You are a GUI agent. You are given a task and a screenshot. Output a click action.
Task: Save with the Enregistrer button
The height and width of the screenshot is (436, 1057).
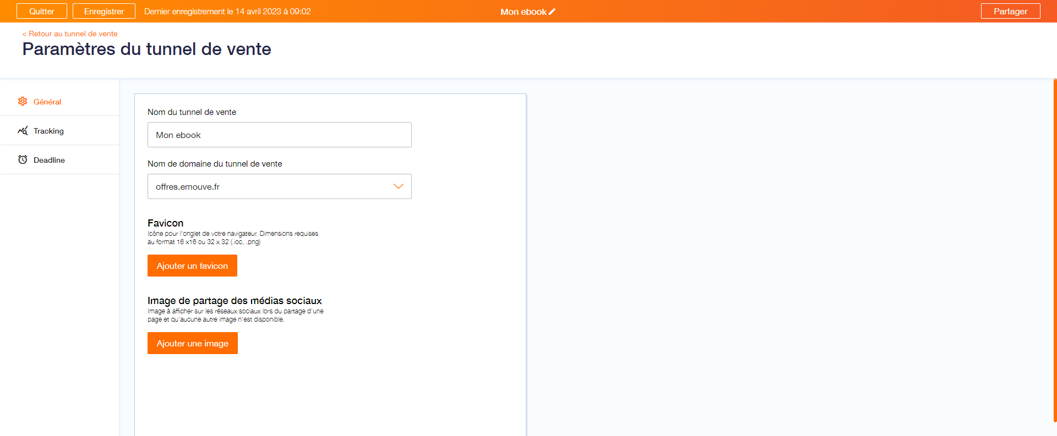coord(104,11)
